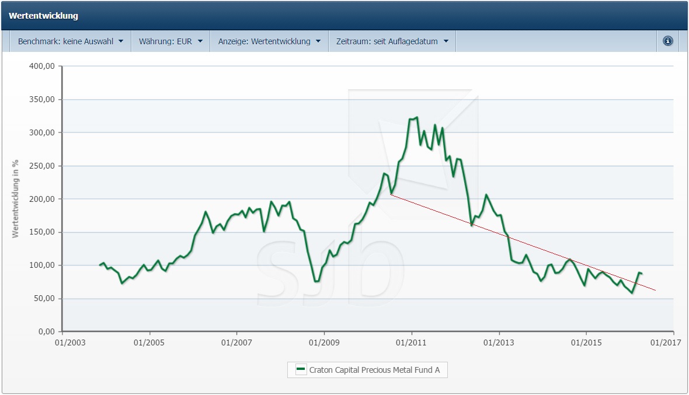Select the 01/2013 x-axis label
The image size is (689, 395).
click(499, 342)
